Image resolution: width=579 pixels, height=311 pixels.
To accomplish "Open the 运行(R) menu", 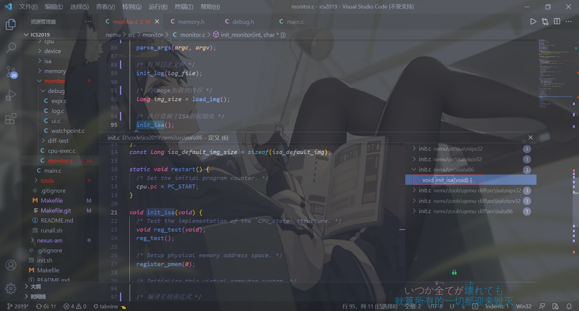I will [x=158, y=6].
